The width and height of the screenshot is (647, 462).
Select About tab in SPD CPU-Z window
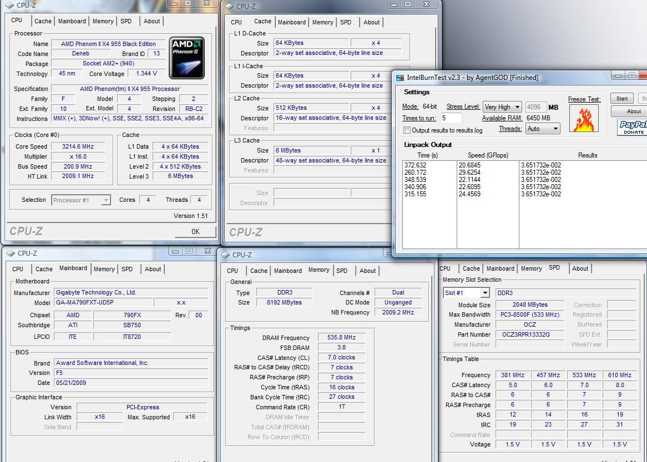[x=580, y=268]
